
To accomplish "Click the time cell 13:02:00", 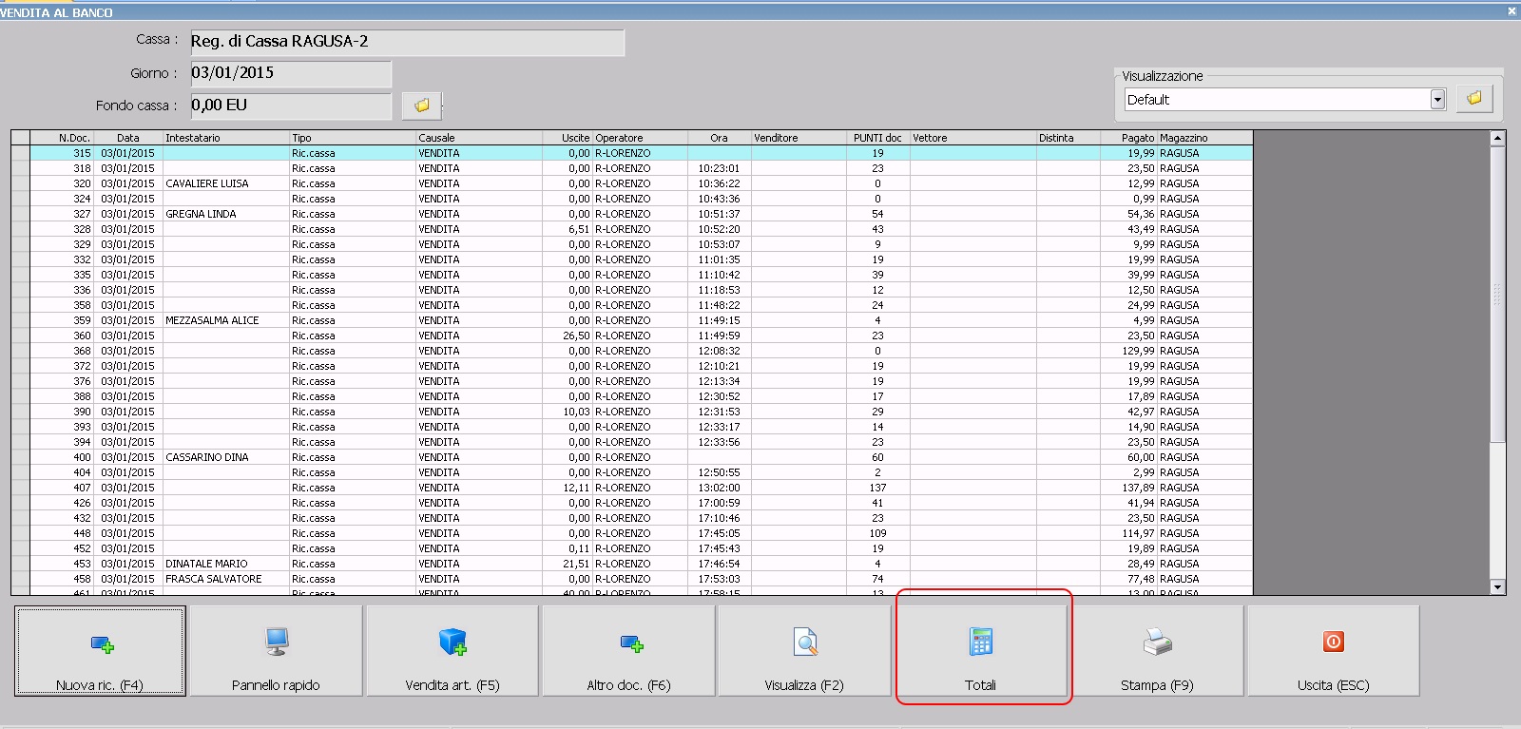I will [x=719, y=488].
